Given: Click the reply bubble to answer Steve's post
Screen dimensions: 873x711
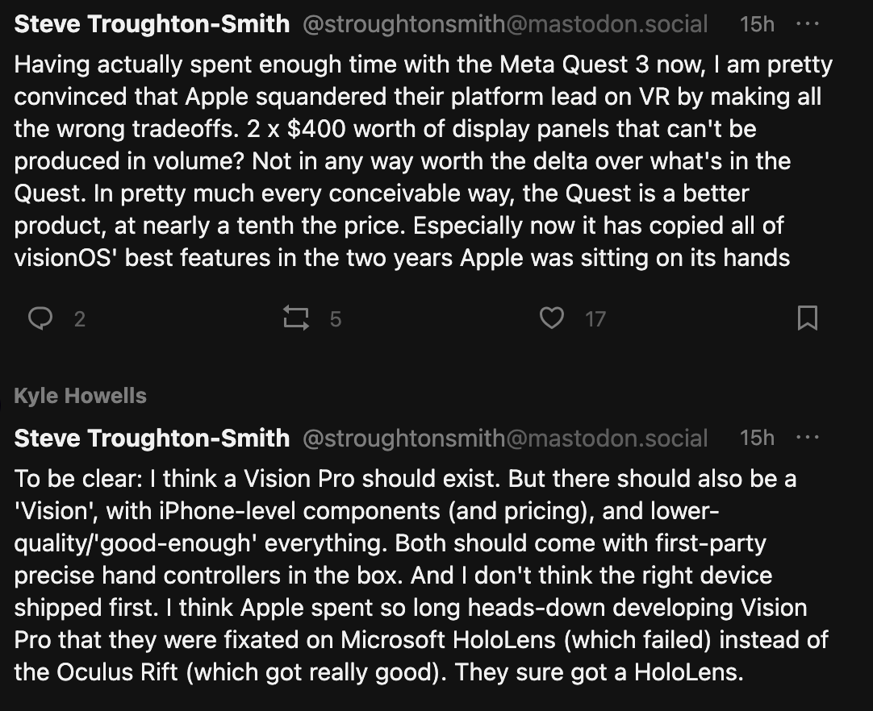Looking at the screenshot, I should tap(42, 318).
